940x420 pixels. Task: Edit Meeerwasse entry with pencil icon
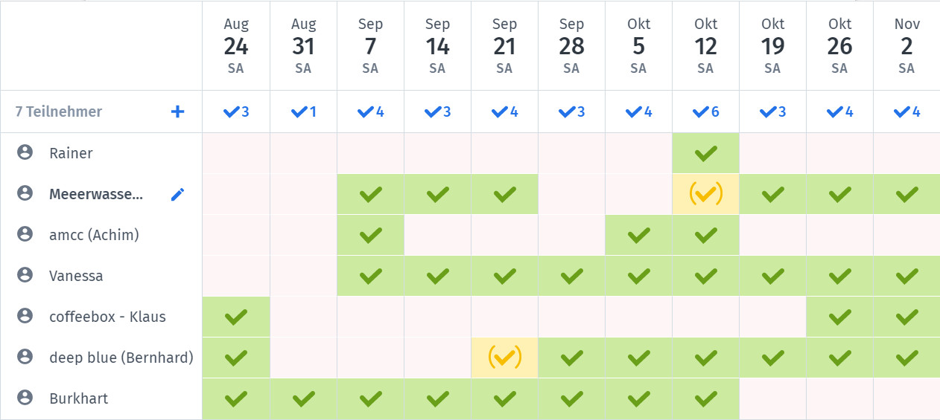(177, 194)
